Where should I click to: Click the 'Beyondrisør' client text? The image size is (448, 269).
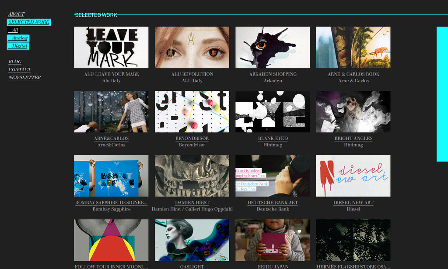pos(192,145)
